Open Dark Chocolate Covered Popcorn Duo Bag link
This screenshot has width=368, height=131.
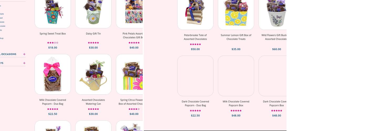point(195,103)
